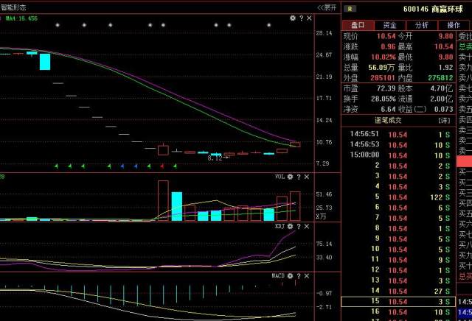
Task: Click the 8.12 low price label
Action: click(x=215, y=158)
